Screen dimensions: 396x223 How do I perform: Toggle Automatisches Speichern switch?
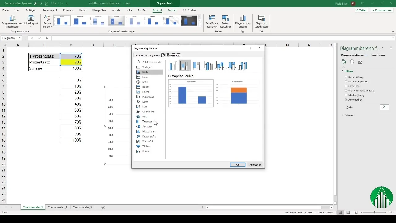click(38, 3)
